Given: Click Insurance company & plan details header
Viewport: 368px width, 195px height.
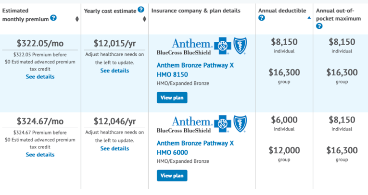Looking at the screenshot, I should click(x=195, y=11).
